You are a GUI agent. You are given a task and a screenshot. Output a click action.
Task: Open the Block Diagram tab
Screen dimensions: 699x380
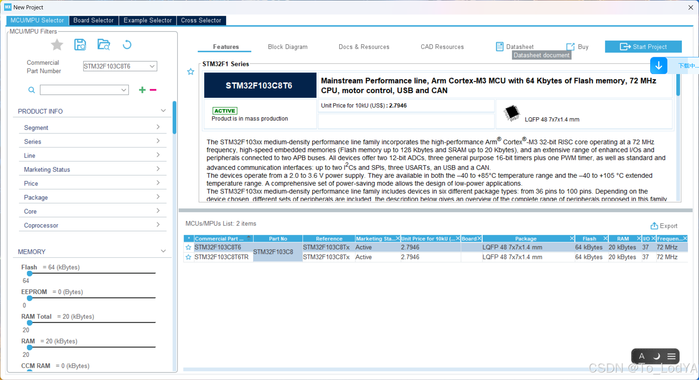click(287, 47)
